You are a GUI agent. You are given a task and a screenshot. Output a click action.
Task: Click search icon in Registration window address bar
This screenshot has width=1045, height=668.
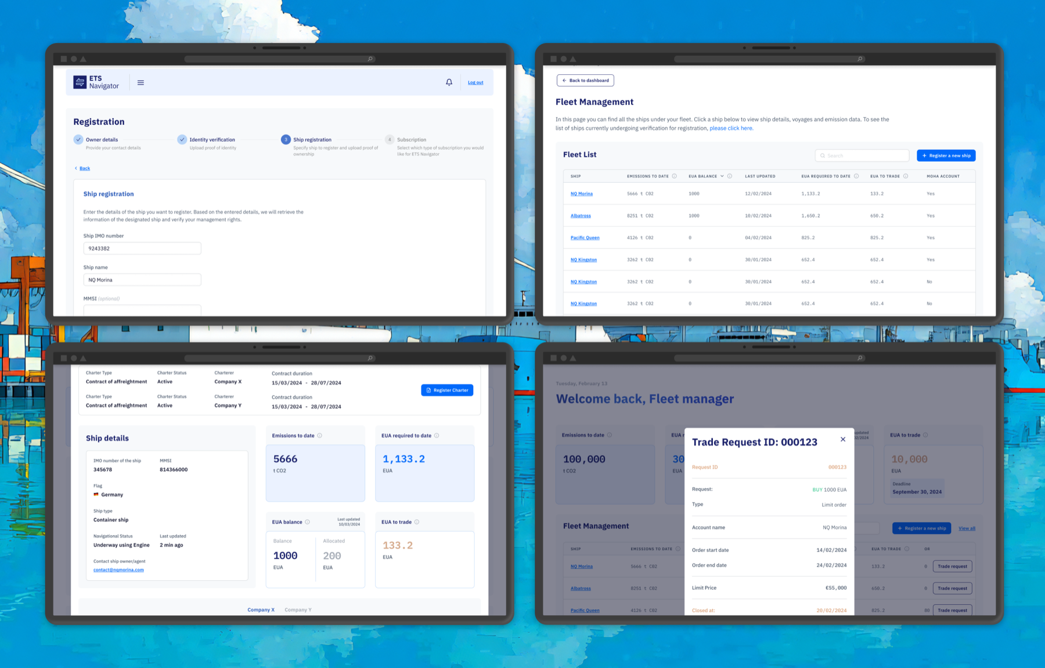point(370,59)
